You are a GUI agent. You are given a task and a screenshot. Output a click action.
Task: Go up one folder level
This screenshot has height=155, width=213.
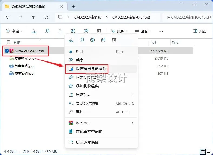click(x=34, y=17)
